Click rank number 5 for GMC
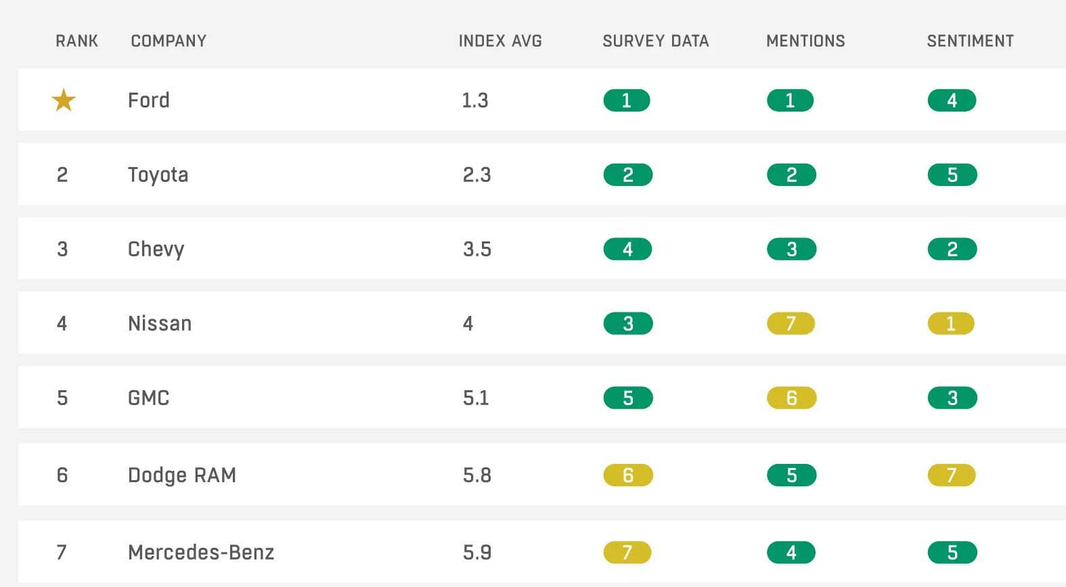Screen dimensions: 1066x587 pyautogui.click(x=62, y=398)
